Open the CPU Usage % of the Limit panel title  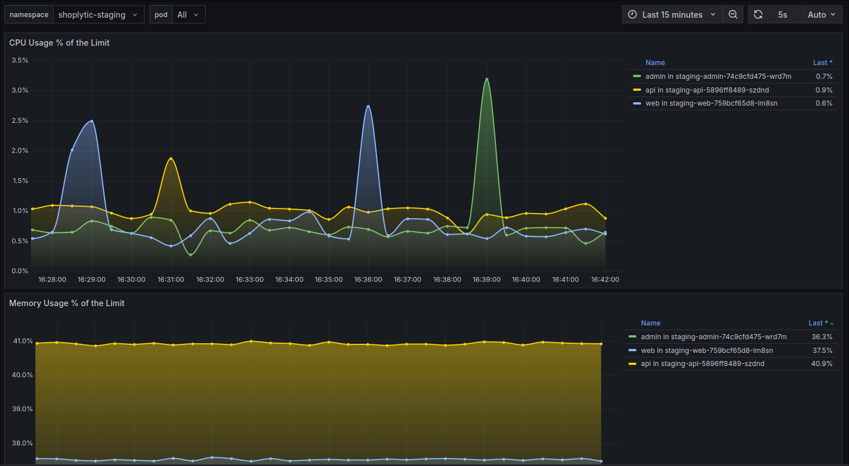(x=59, y=43)
